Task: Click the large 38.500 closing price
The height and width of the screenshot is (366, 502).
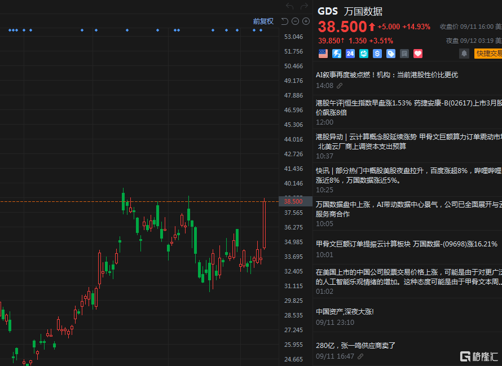Action: click(x=342, y=27)
